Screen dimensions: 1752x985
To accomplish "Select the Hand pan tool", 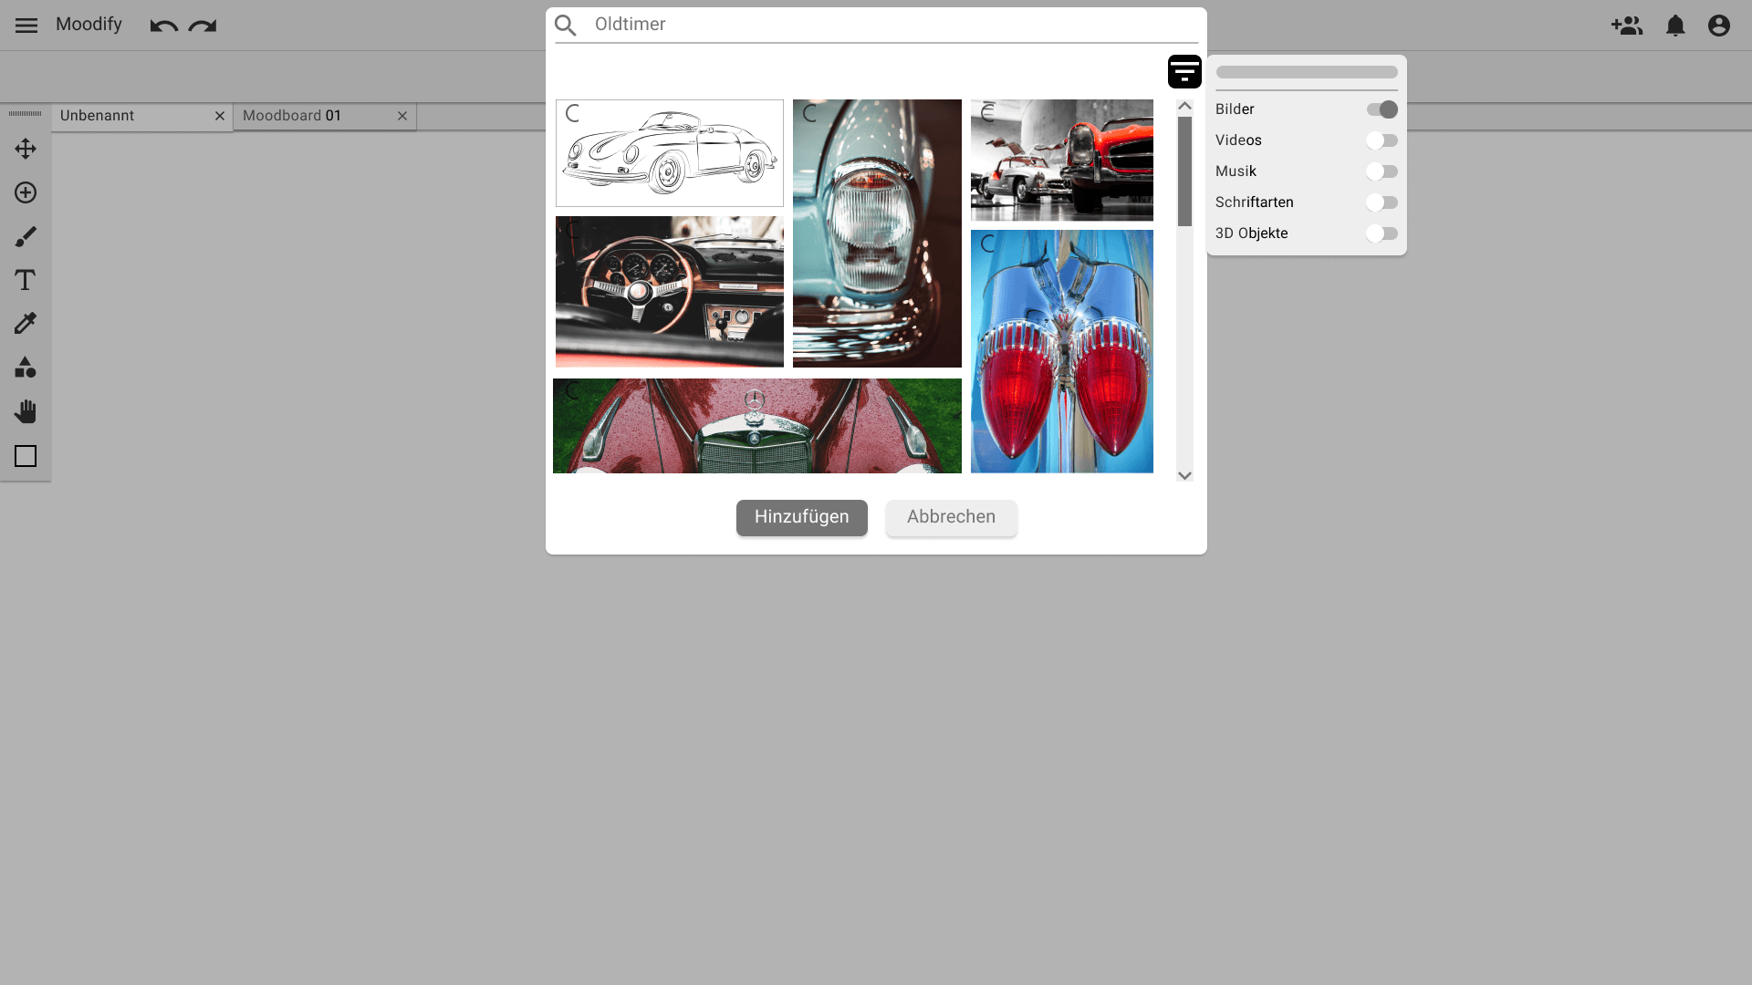I will [26, 411].
